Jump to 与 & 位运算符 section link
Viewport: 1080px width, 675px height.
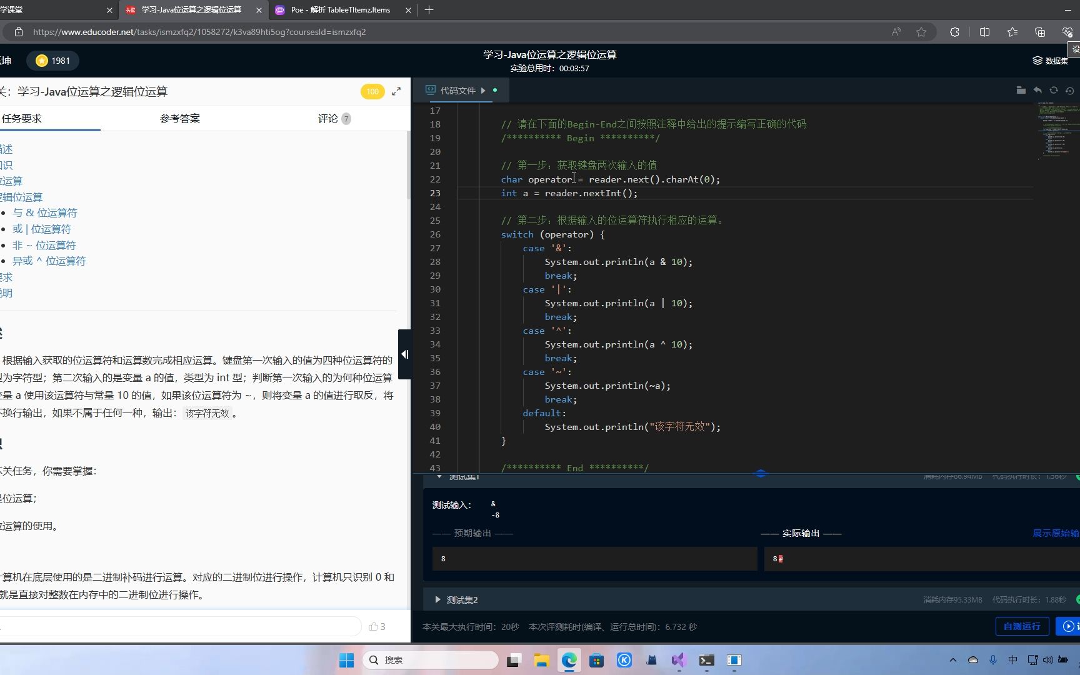click(45, 212)
